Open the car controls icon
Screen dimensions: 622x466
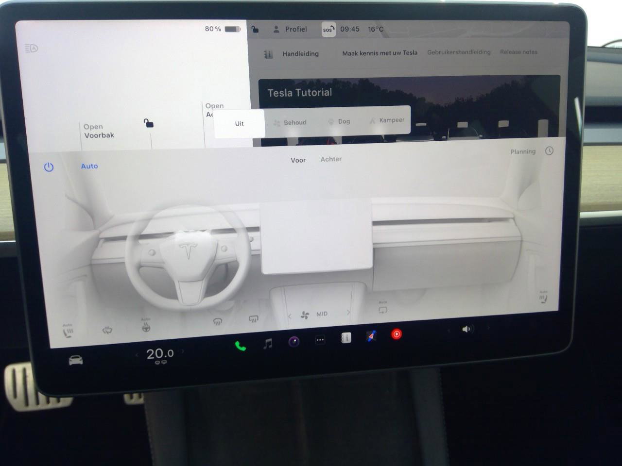click(75, 361)
